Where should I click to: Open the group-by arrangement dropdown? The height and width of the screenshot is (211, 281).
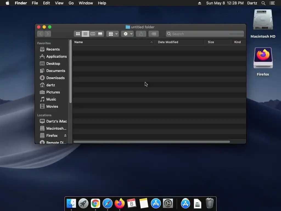(x=113, y=34)
